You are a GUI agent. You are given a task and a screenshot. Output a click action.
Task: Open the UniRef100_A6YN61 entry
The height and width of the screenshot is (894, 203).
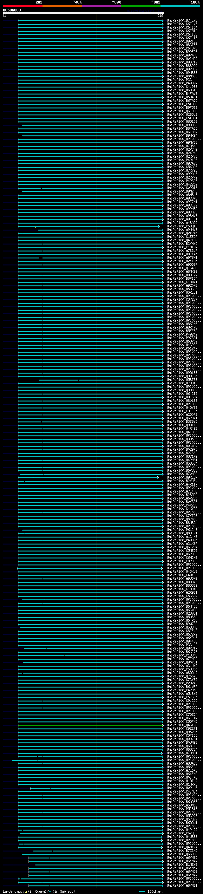[182, 886]
